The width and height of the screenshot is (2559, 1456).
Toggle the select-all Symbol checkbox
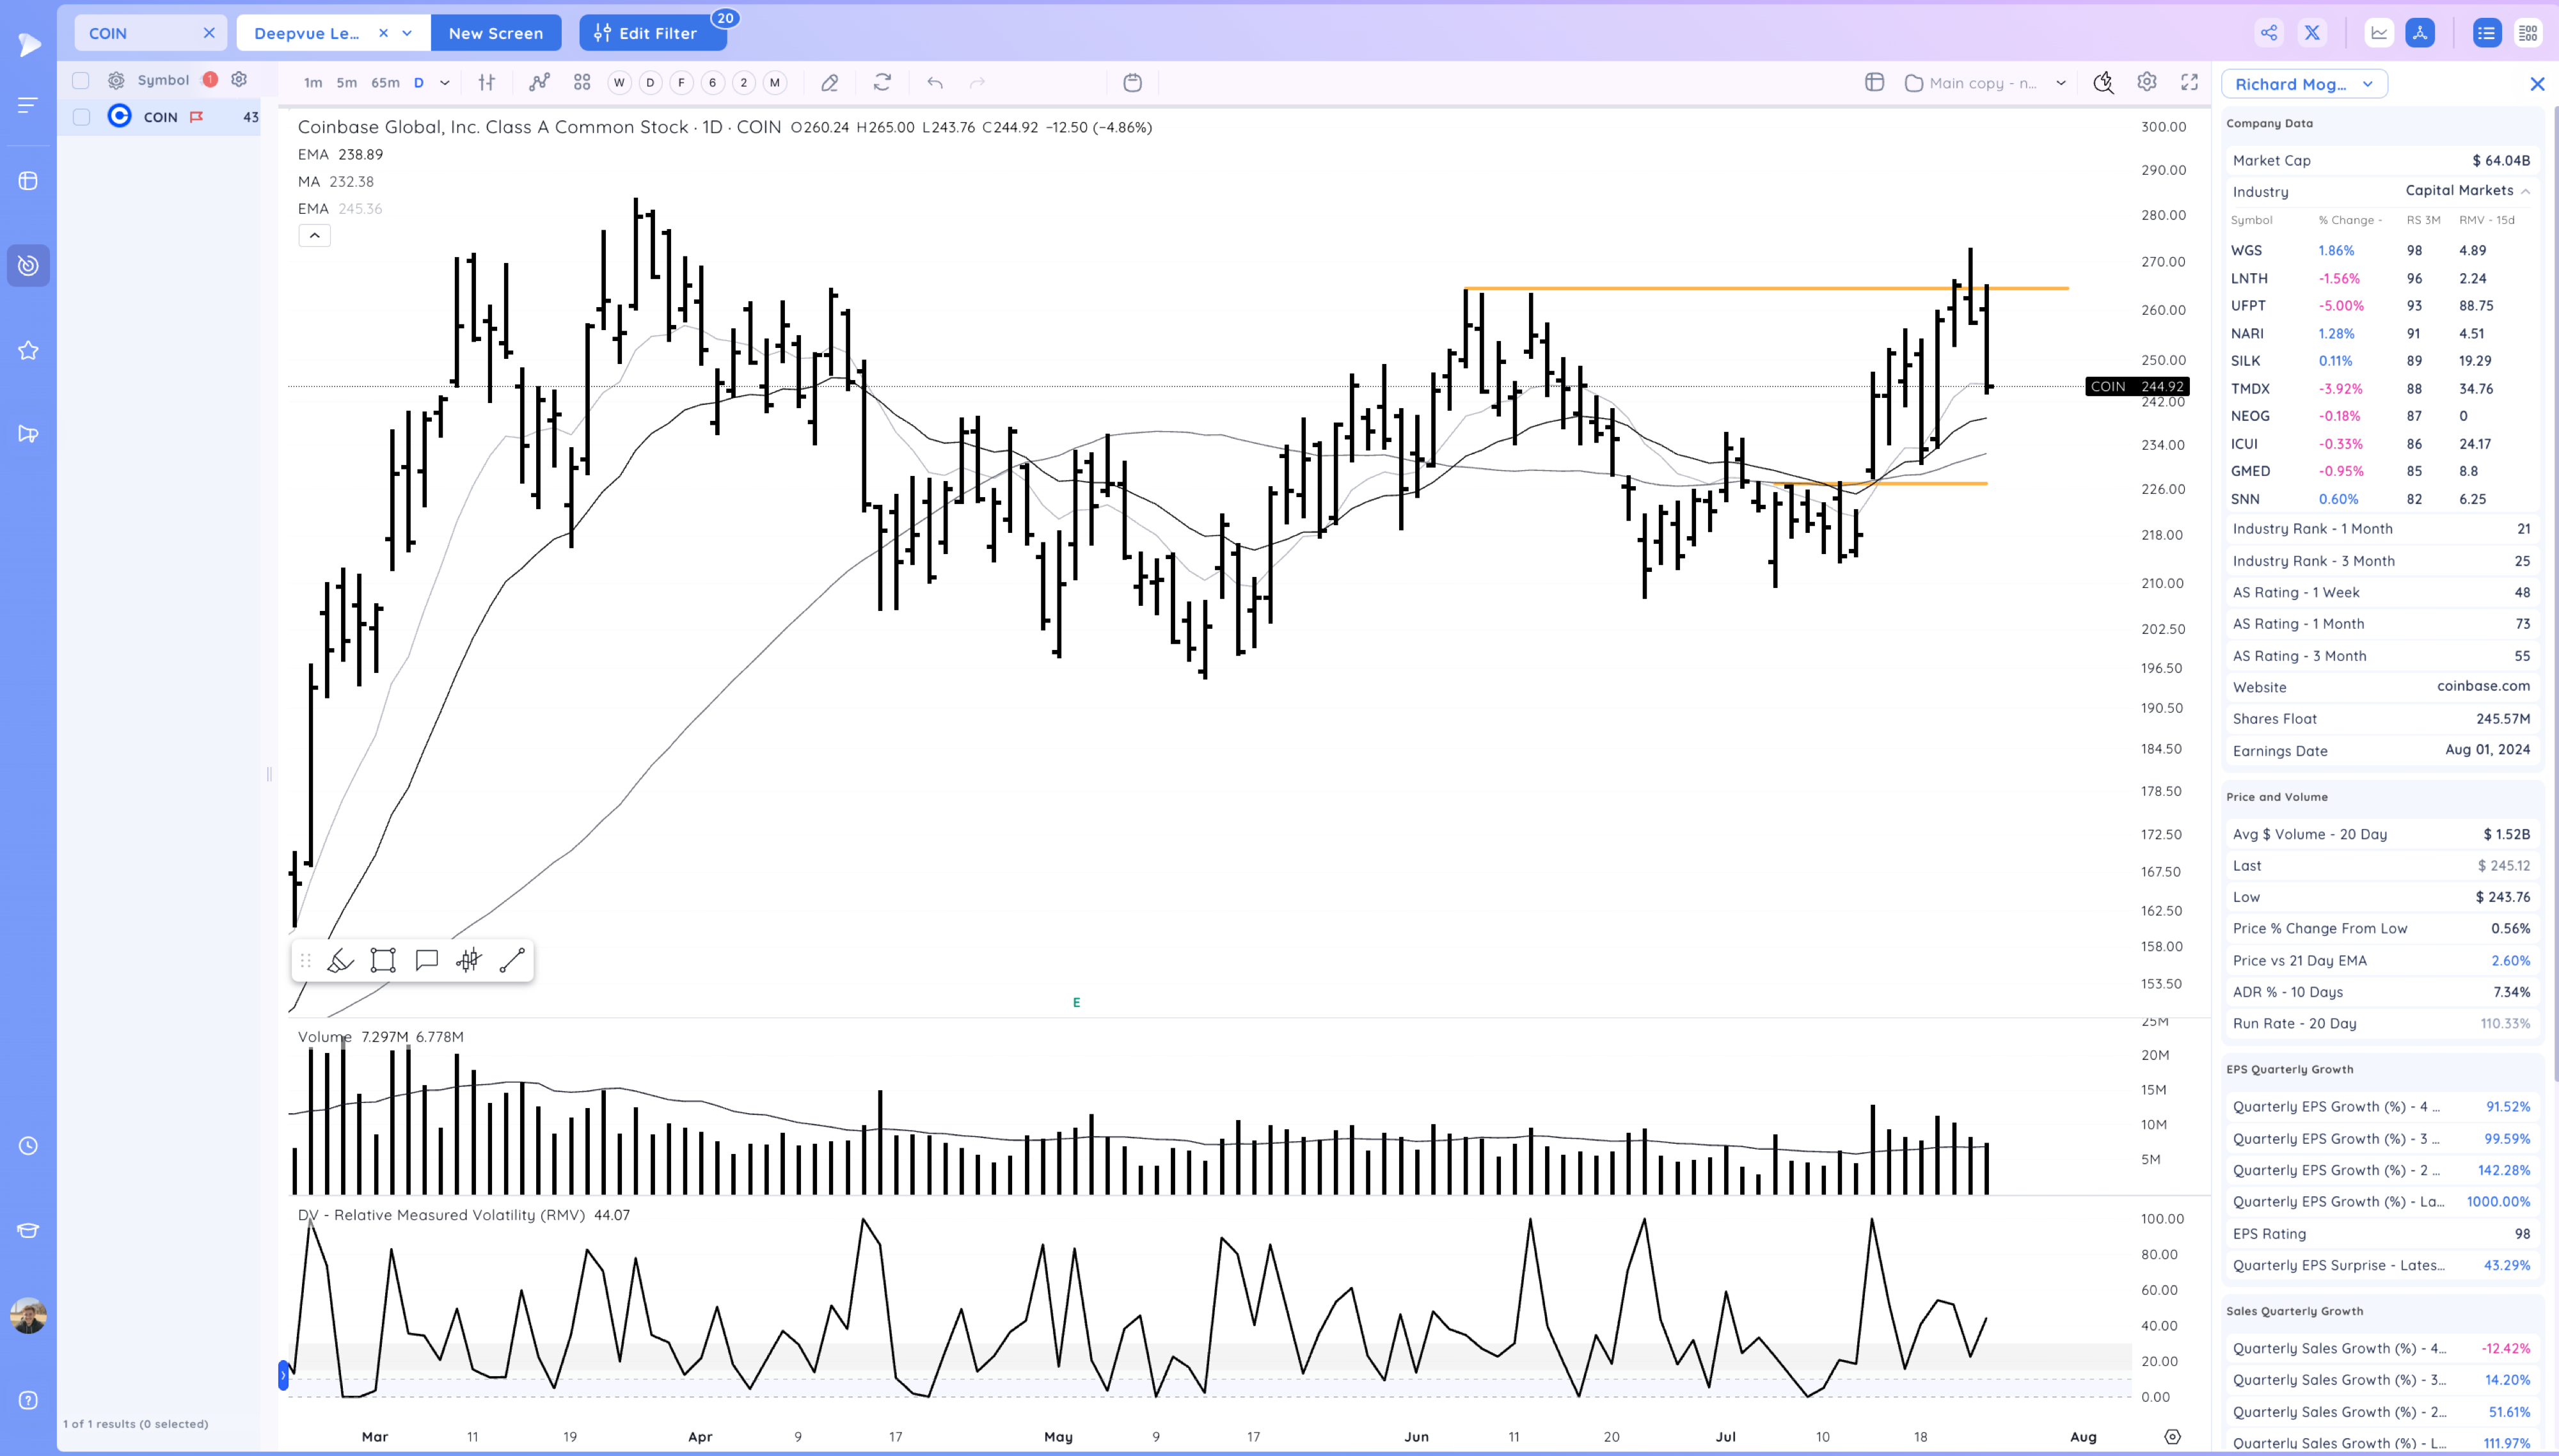(x=82, y=80)
